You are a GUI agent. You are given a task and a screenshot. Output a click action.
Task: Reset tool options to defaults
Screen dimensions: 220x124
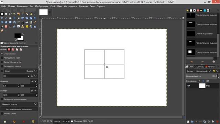pyautogui.click(x=33, y=122)
